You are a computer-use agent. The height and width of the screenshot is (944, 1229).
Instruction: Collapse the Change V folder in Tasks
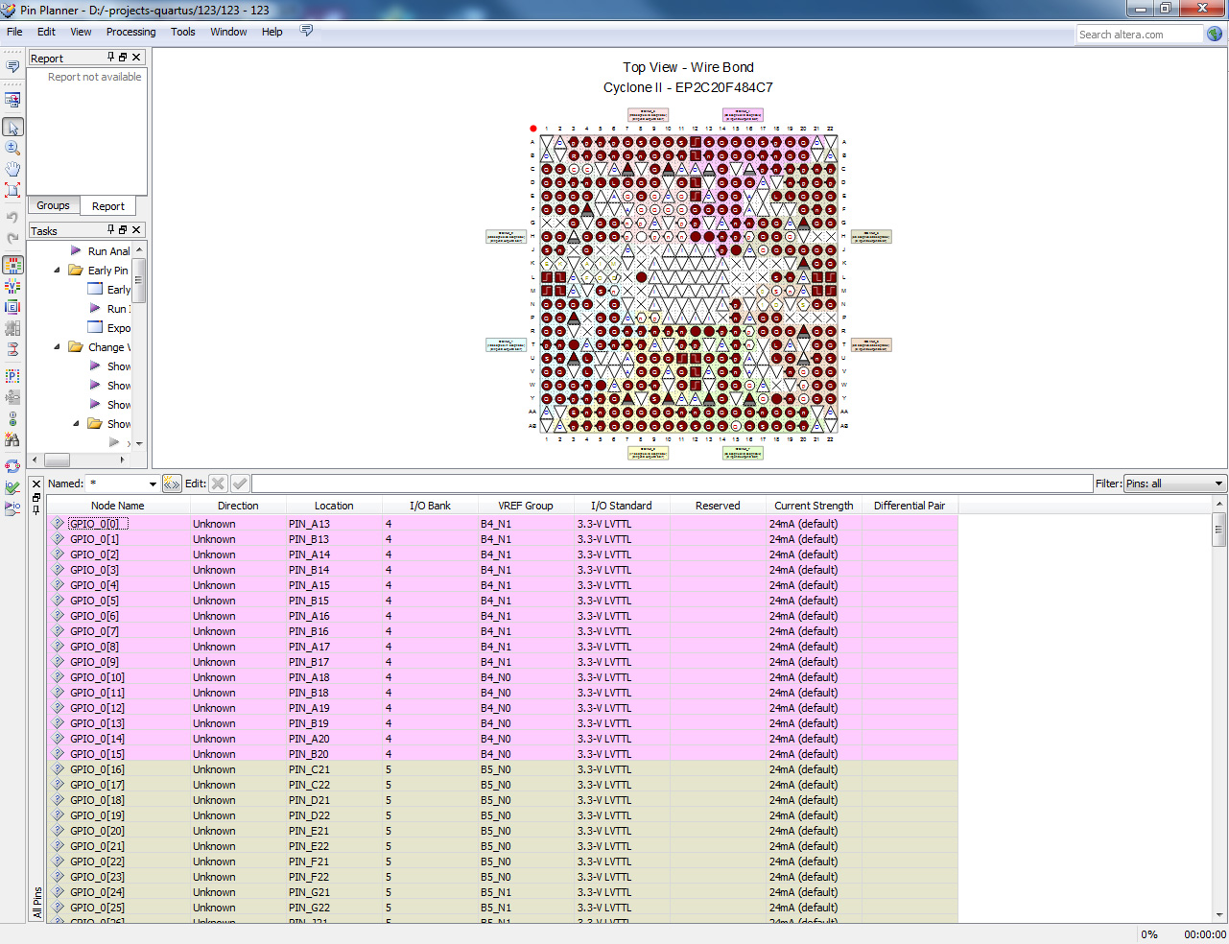[x=57, y=347]
